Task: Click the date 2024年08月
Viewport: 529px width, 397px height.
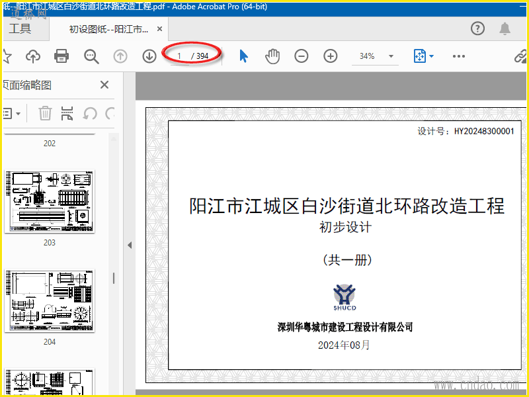Action: (x=344, y=345)
